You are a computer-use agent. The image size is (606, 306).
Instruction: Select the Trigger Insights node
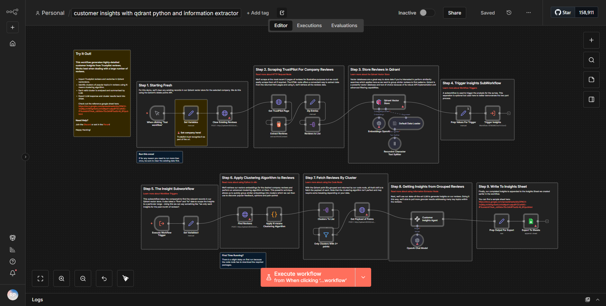click(493, 113)
